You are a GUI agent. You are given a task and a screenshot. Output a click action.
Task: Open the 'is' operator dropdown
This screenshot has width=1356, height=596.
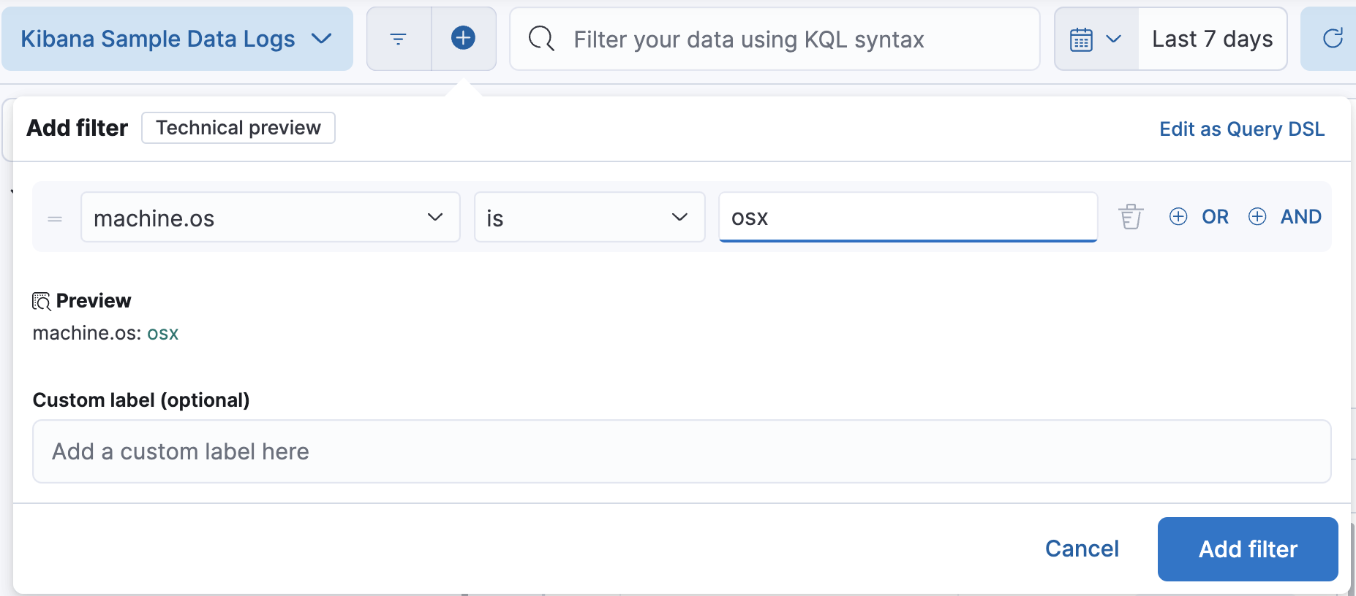(x=589, y=218)
